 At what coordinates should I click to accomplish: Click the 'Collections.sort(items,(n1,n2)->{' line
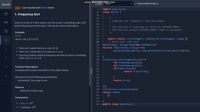(124, 59)
